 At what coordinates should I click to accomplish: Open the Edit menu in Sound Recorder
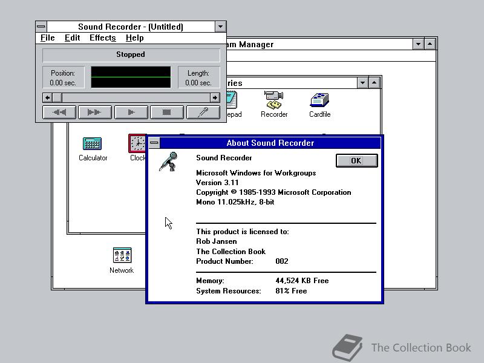(72, 38)
